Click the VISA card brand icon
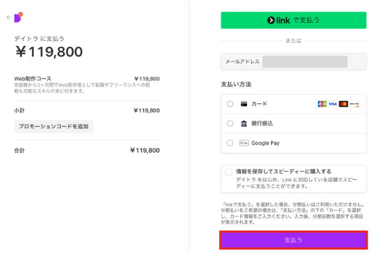This screenshot has width=377, height=253. (x=333, y=104)
